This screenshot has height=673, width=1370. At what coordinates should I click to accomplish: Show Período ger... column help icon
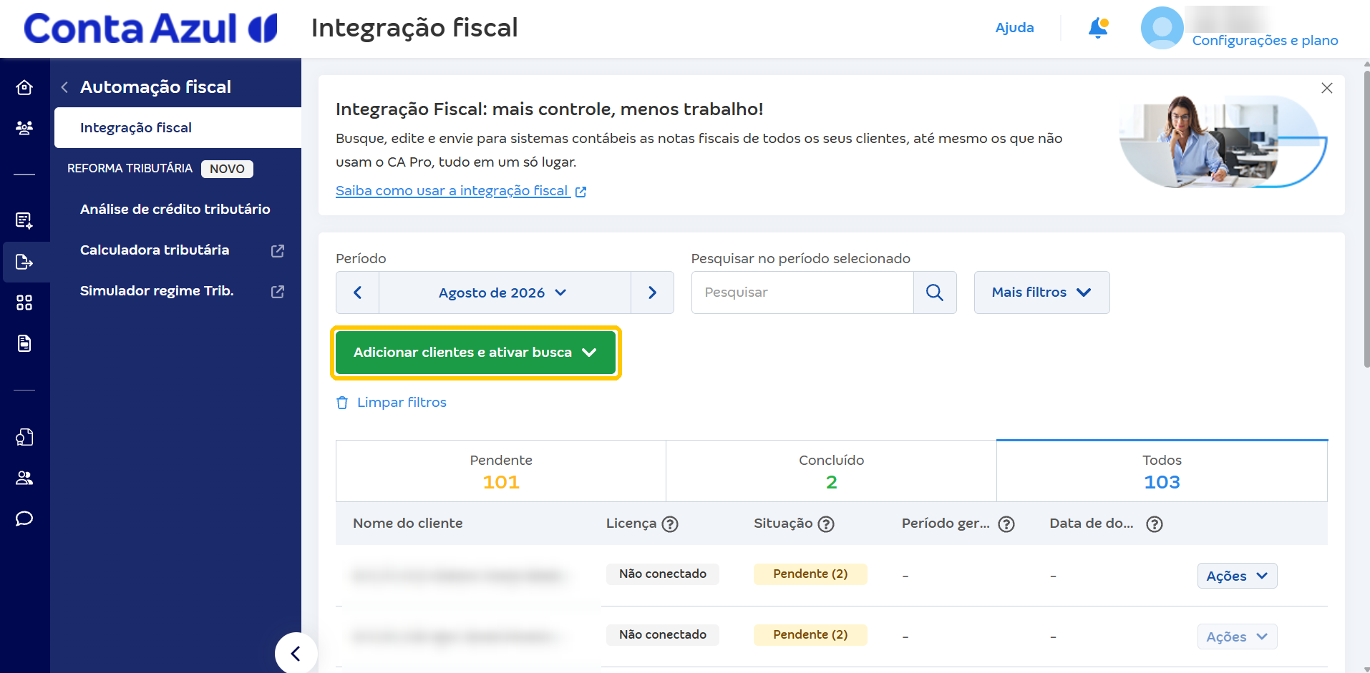pos(1006,524)
